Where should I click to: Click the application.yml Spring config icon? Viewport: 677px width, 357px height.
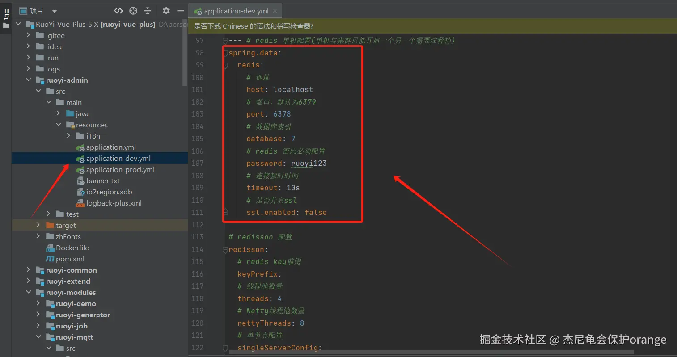tap(80, 147)
